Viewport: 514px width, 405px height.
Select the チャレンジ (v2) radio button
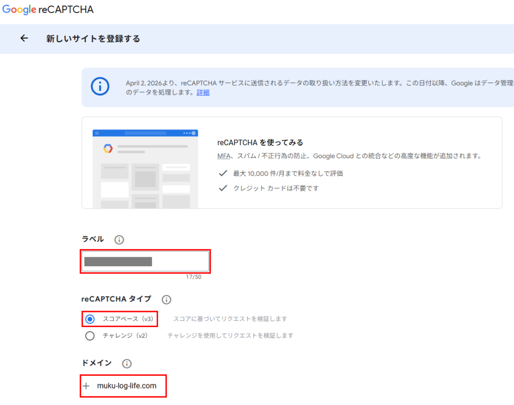click(x=90, y=336)
